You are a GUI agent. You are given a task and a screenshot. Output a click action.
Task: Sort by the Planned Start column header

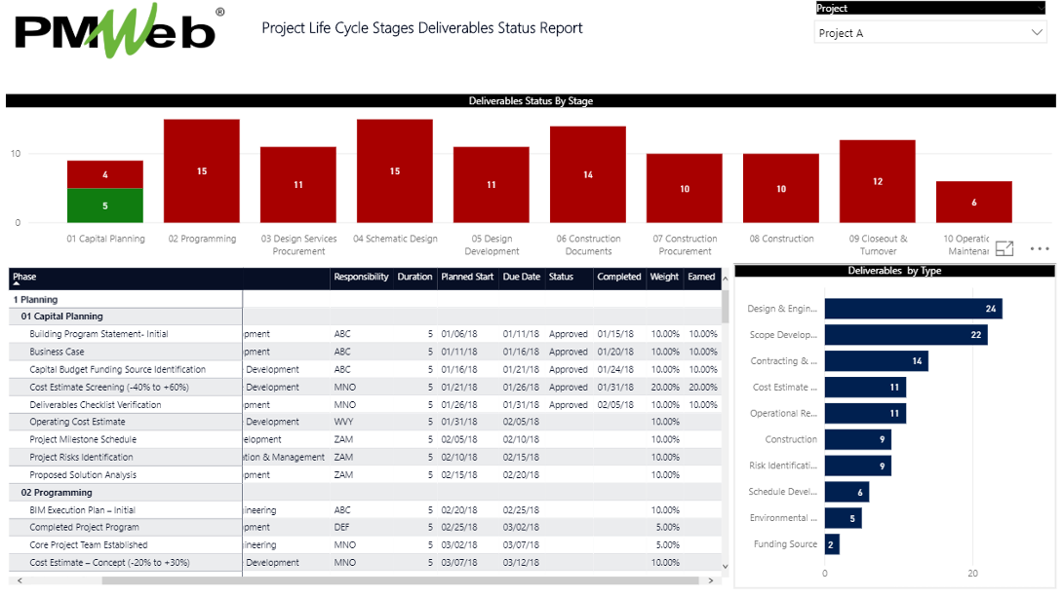point(467,277)
